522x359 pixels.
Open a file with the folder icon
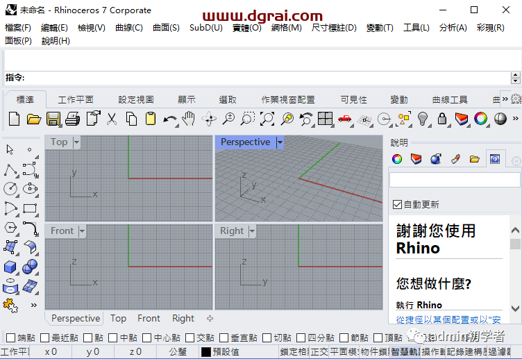33,119
